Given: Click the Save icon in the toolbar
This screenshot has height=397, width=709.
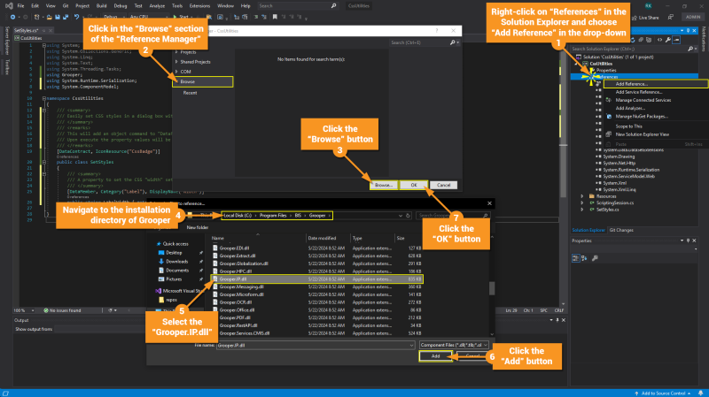Looking at the screenshot, I should pyautogui.click(x=58, y=17).
